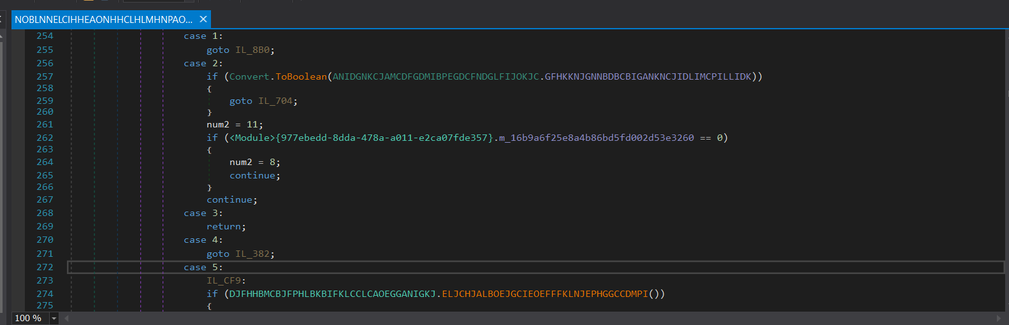Click DJFHHBMCBJFPHLBKBIFKLCCLCAOEGGANIGKJ type reference

pos(333,294)
